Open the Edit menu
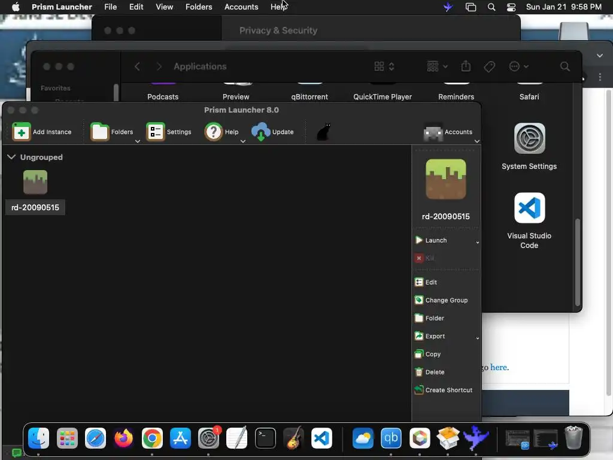 point(136,7)
